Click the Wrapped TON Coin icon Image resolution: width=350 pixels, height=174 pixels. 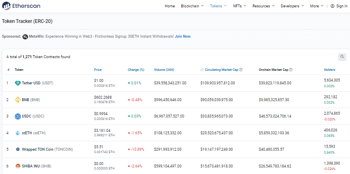(x=18, y=149)
